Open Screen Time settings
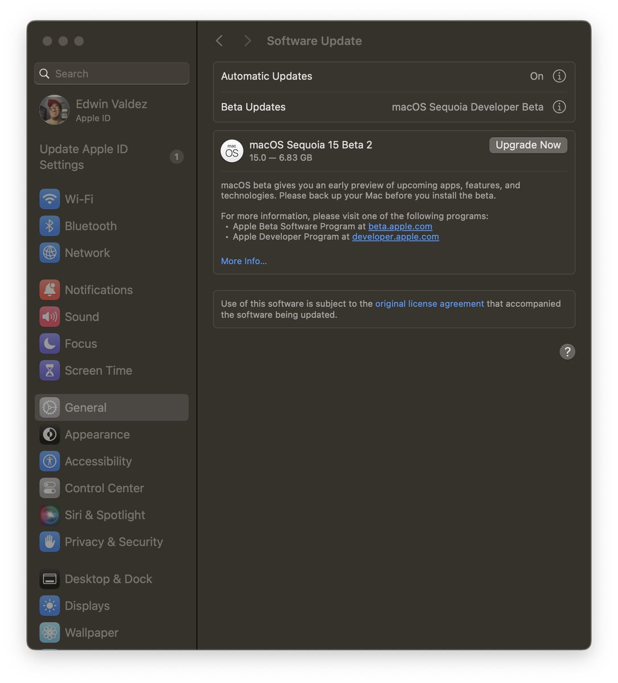 [x=98, y=370]
